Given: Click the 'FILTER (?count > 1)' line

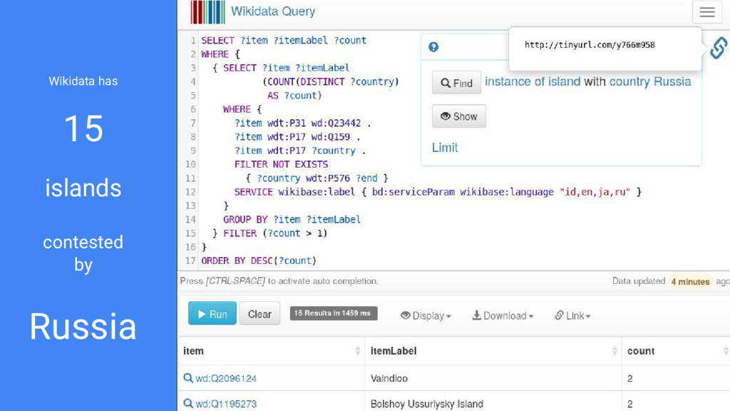Looking at the screenshot, I should click(270, 233).
